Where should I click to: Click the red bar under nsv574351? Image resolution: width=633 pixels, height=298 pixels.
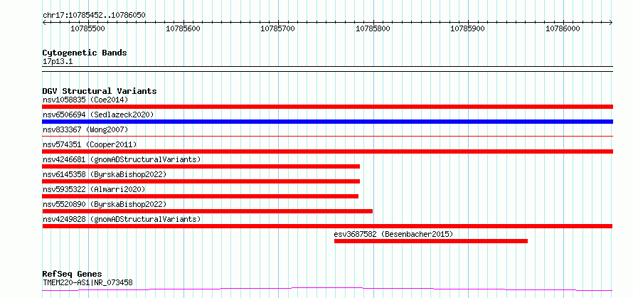(x=327, y=151)
